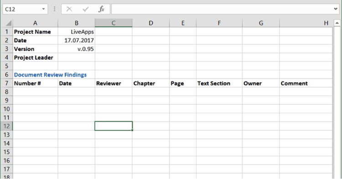Click the 'v.0.95' cell
342x179 pixels.
click(76, 49)
